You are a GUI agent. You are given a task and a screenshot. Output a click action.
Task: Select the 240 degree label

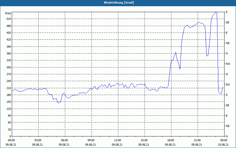click(9, 81)
